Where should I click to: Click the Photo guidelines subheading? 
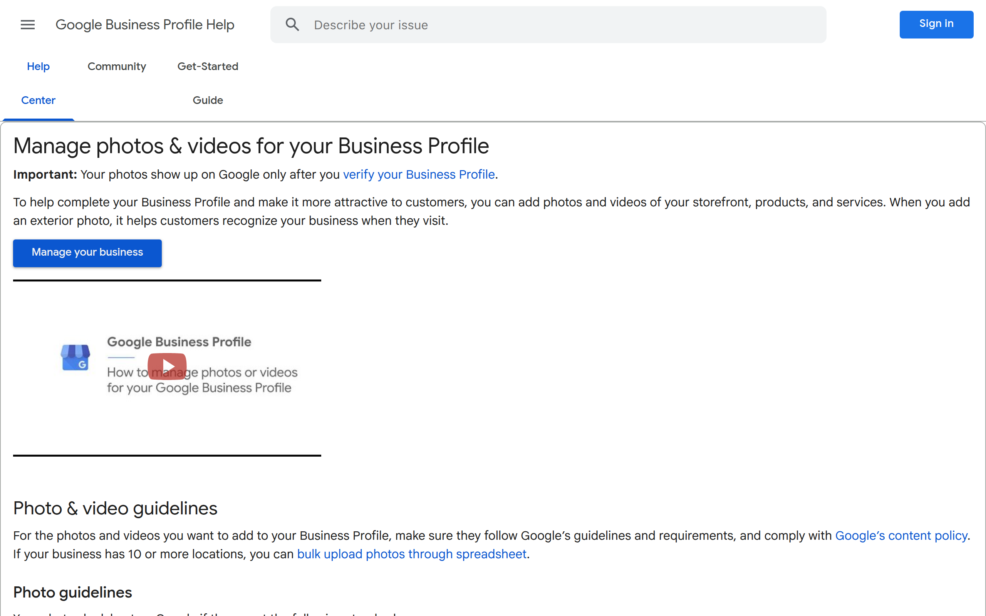click(x=72, y=593)
